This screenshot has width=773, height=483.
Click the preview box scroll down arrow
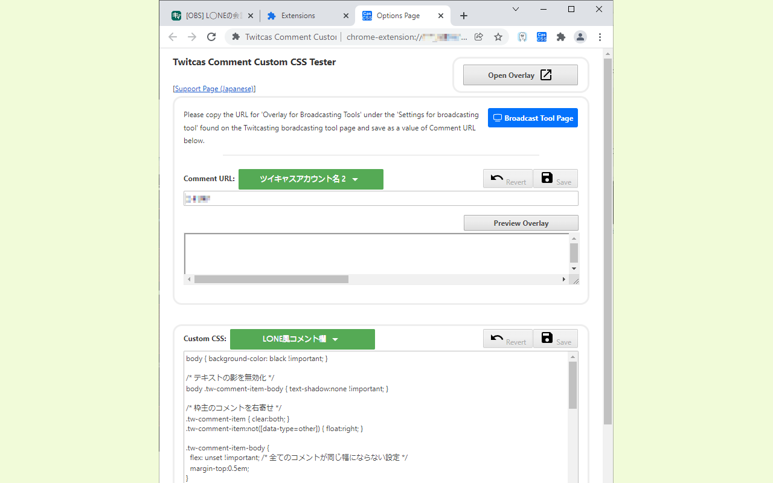point(574,269)
